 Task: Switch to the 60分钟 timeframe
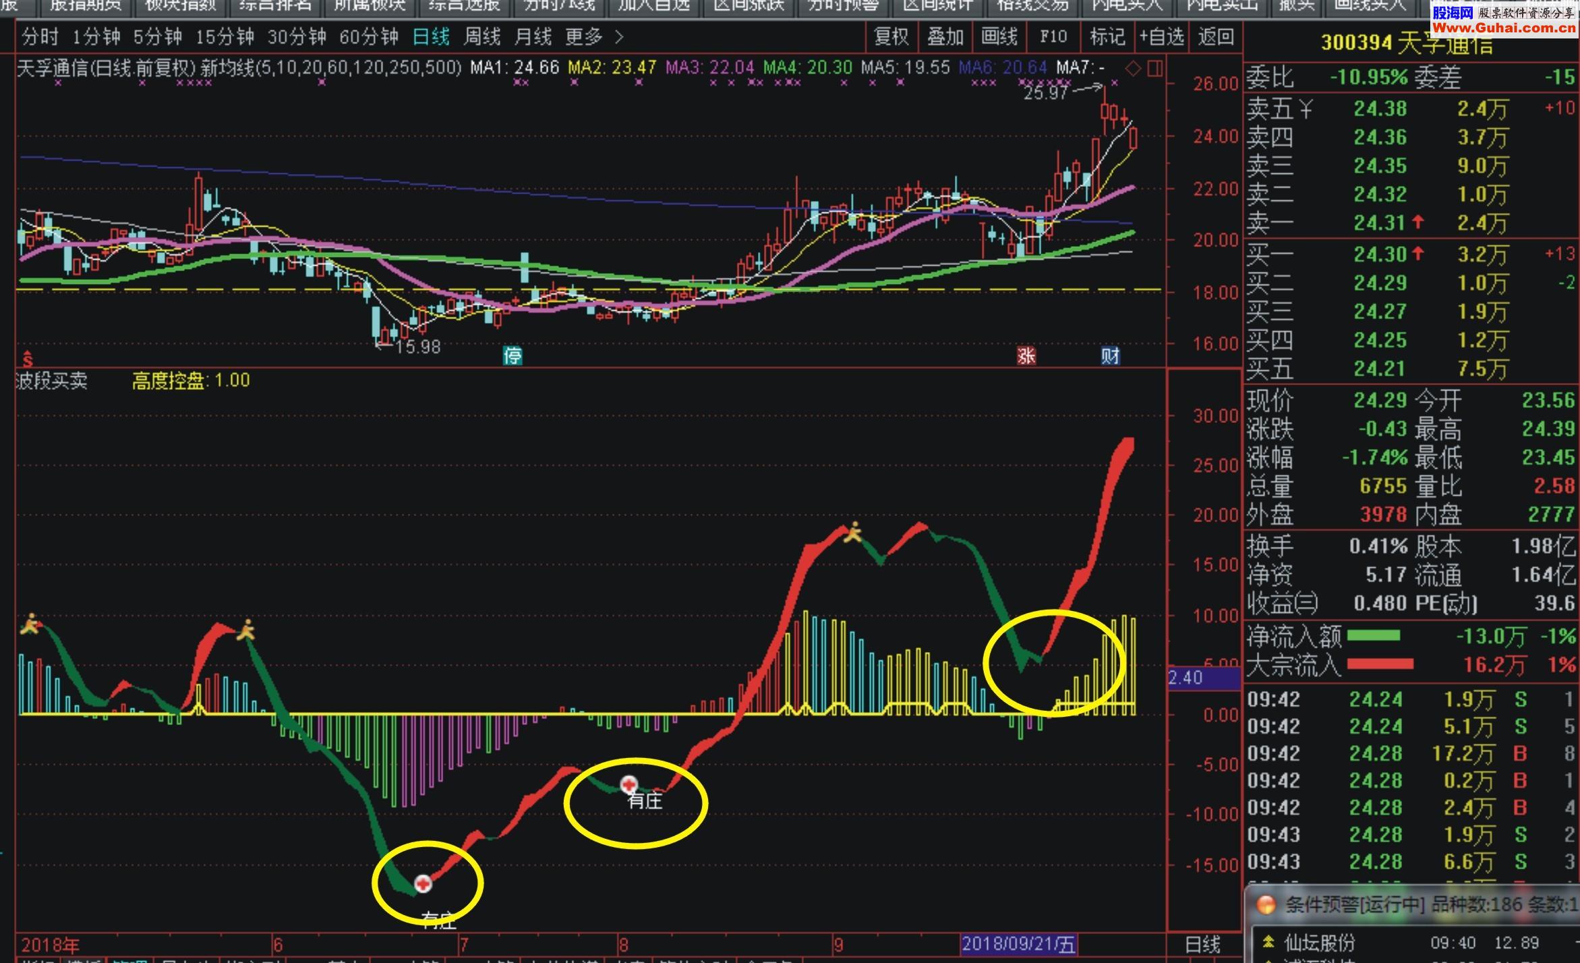[369, 37]
